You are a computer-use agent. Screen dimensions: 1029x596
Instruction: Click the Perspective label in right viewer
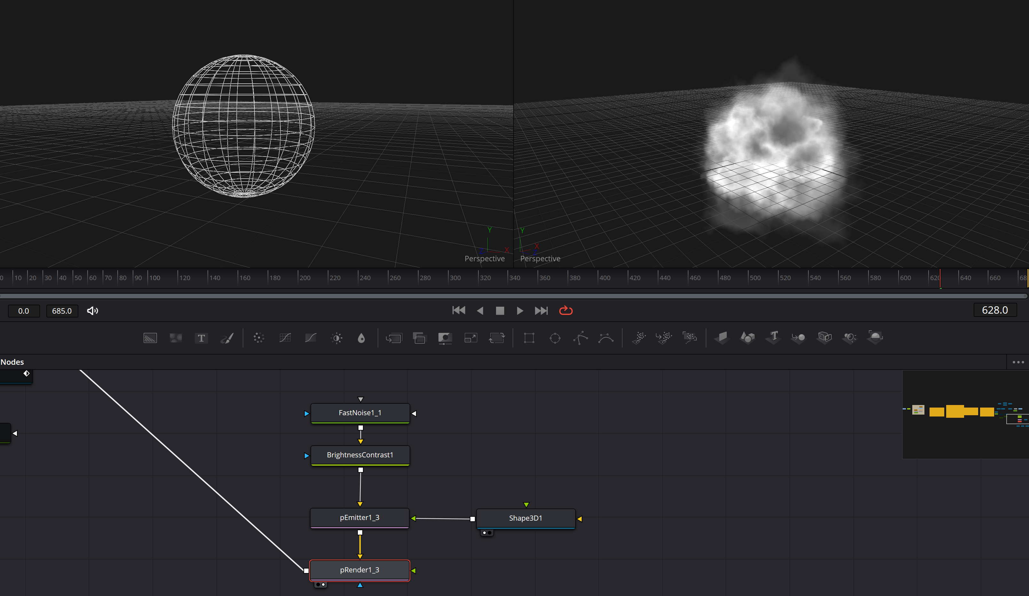pyautogui.click(x=540, y=259)
